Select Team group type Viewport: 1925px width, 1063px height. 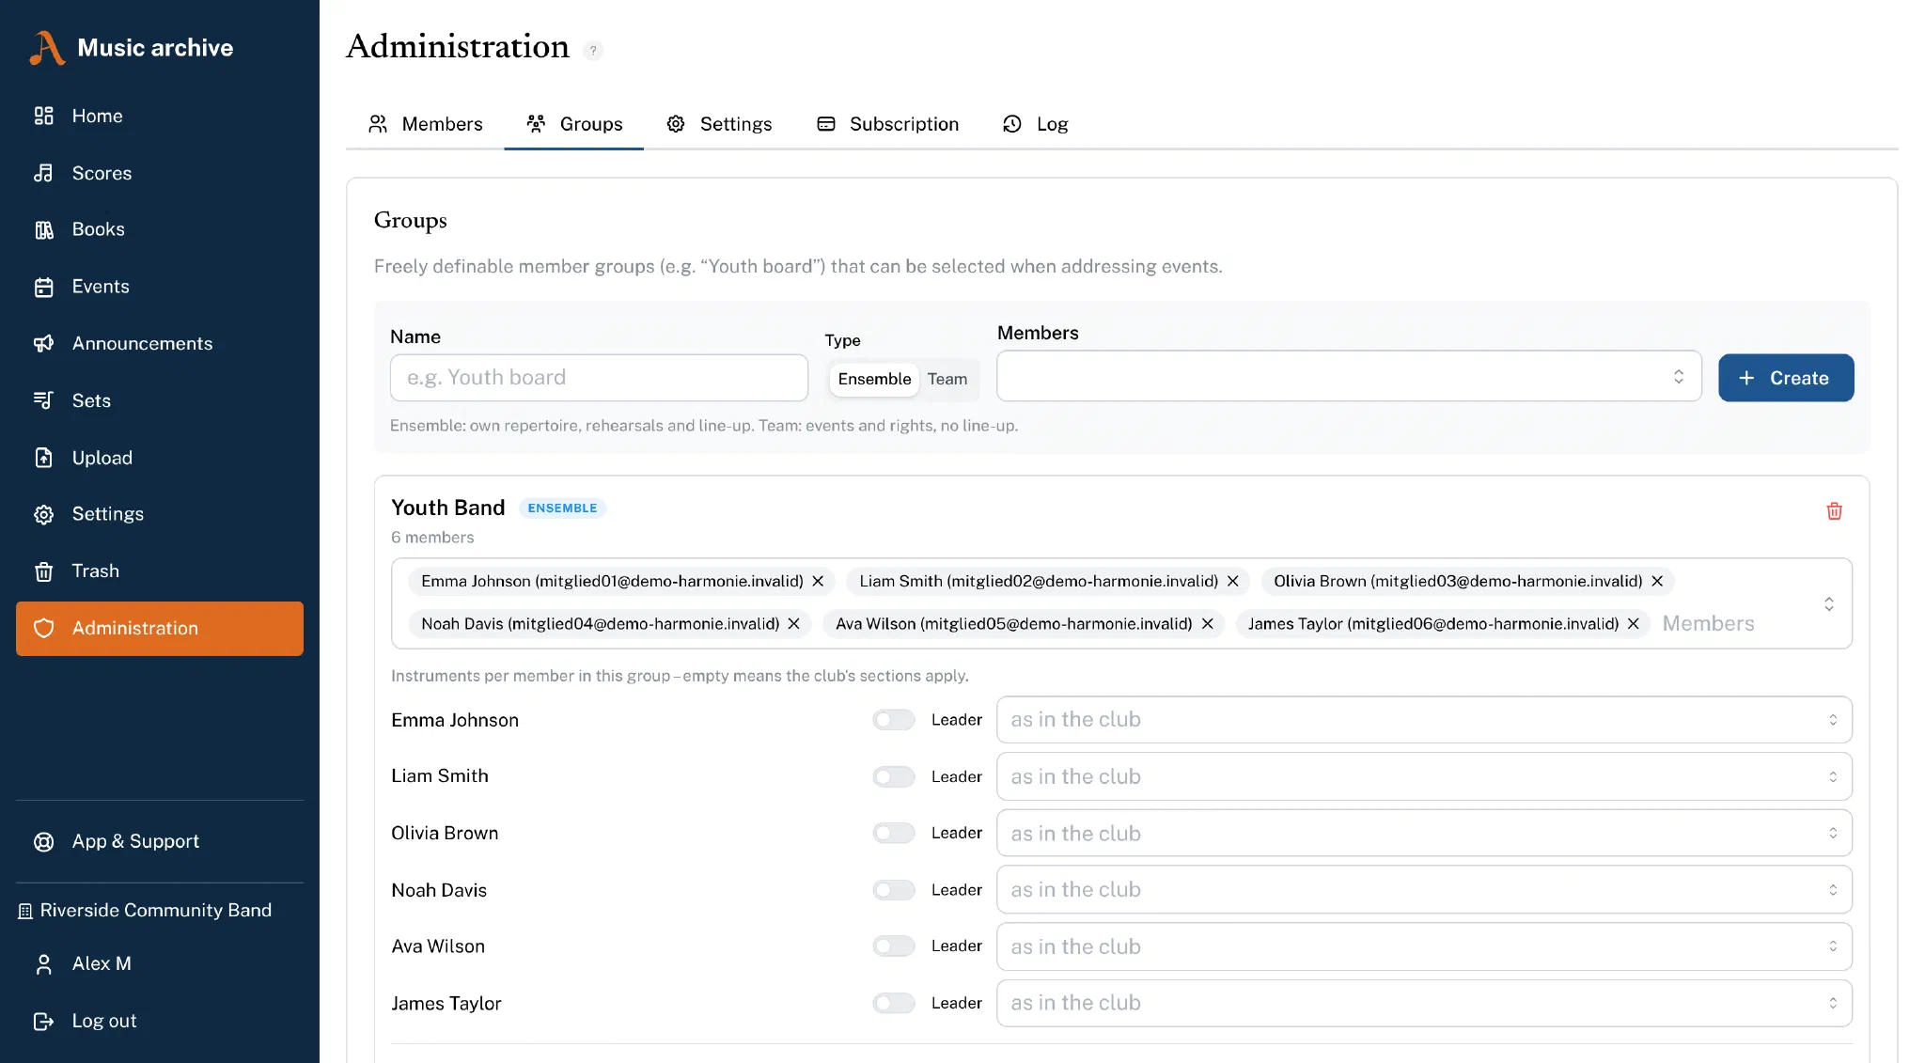(x=947, y=379)
